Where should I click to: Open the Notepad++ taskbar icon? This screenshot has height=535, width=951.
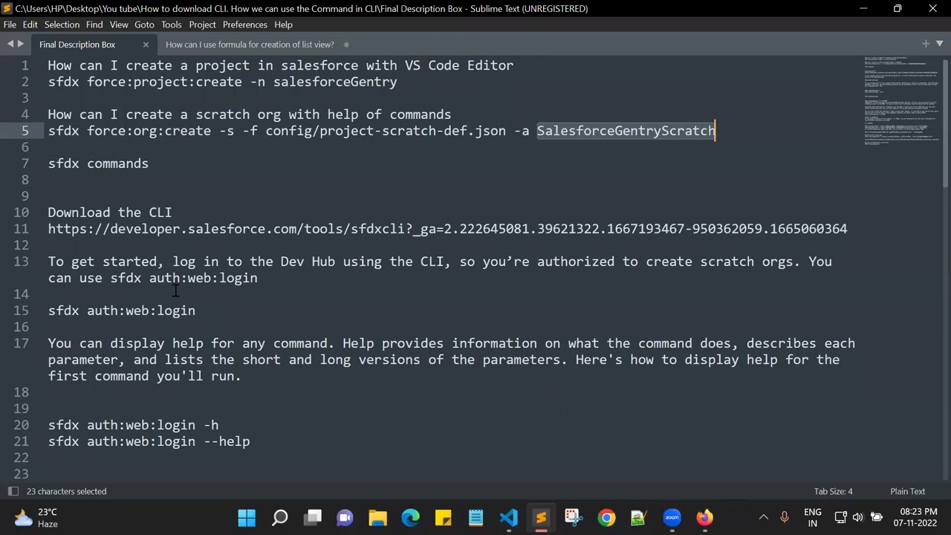(639, 517)
